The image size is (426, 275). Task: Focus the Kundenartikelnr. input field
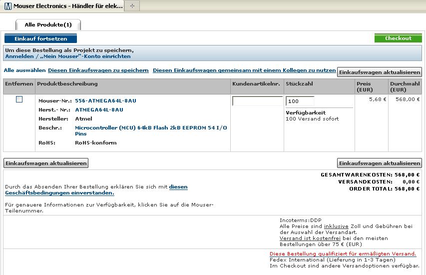(258, 101)
